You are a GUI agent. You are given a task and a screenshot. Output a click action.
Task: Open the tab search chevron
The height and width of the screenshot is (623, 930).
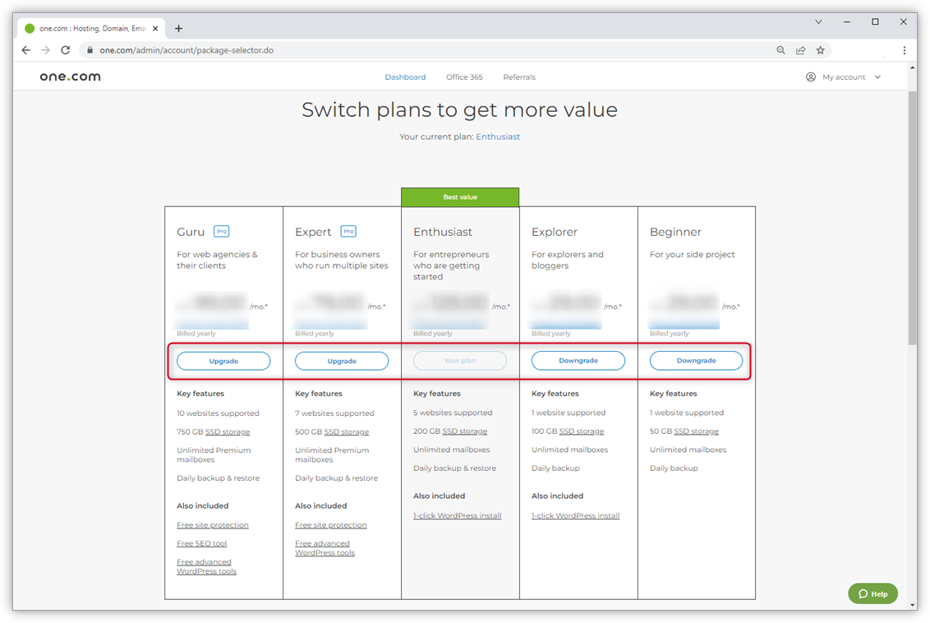pos(818,22)
